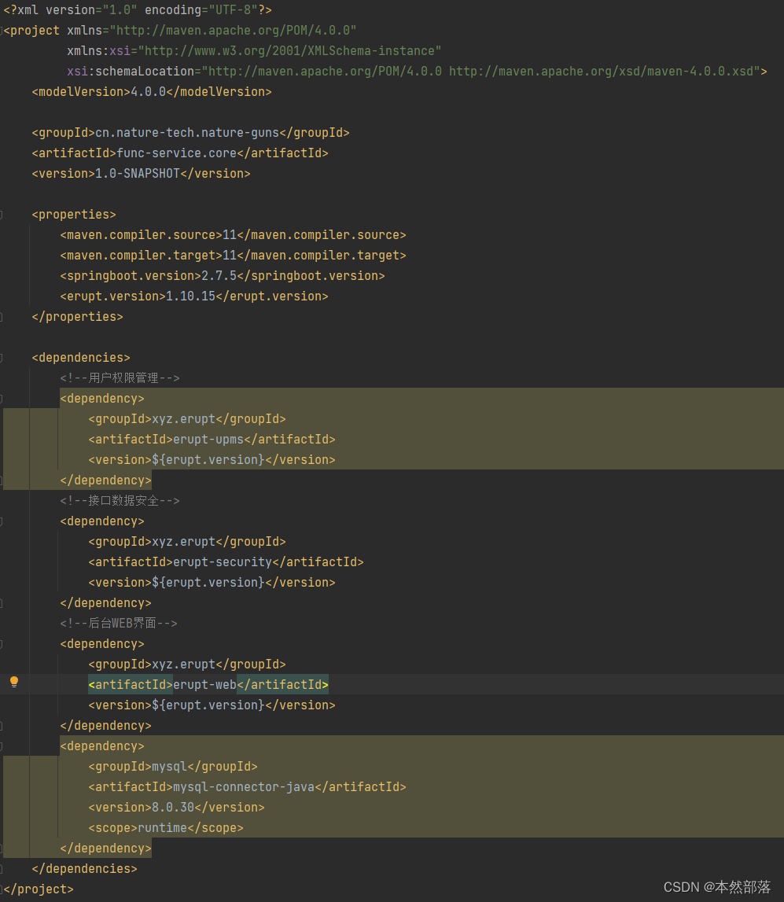This screenshot has width=784, height=902.
Task: Click the 1.0-SNAPSHOT version line
Action: [x=141, y=174]
